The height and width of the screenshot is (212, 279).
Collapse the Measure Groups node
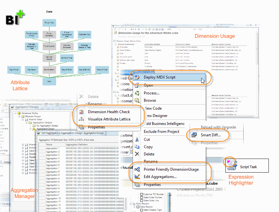[x=19, y=116]
